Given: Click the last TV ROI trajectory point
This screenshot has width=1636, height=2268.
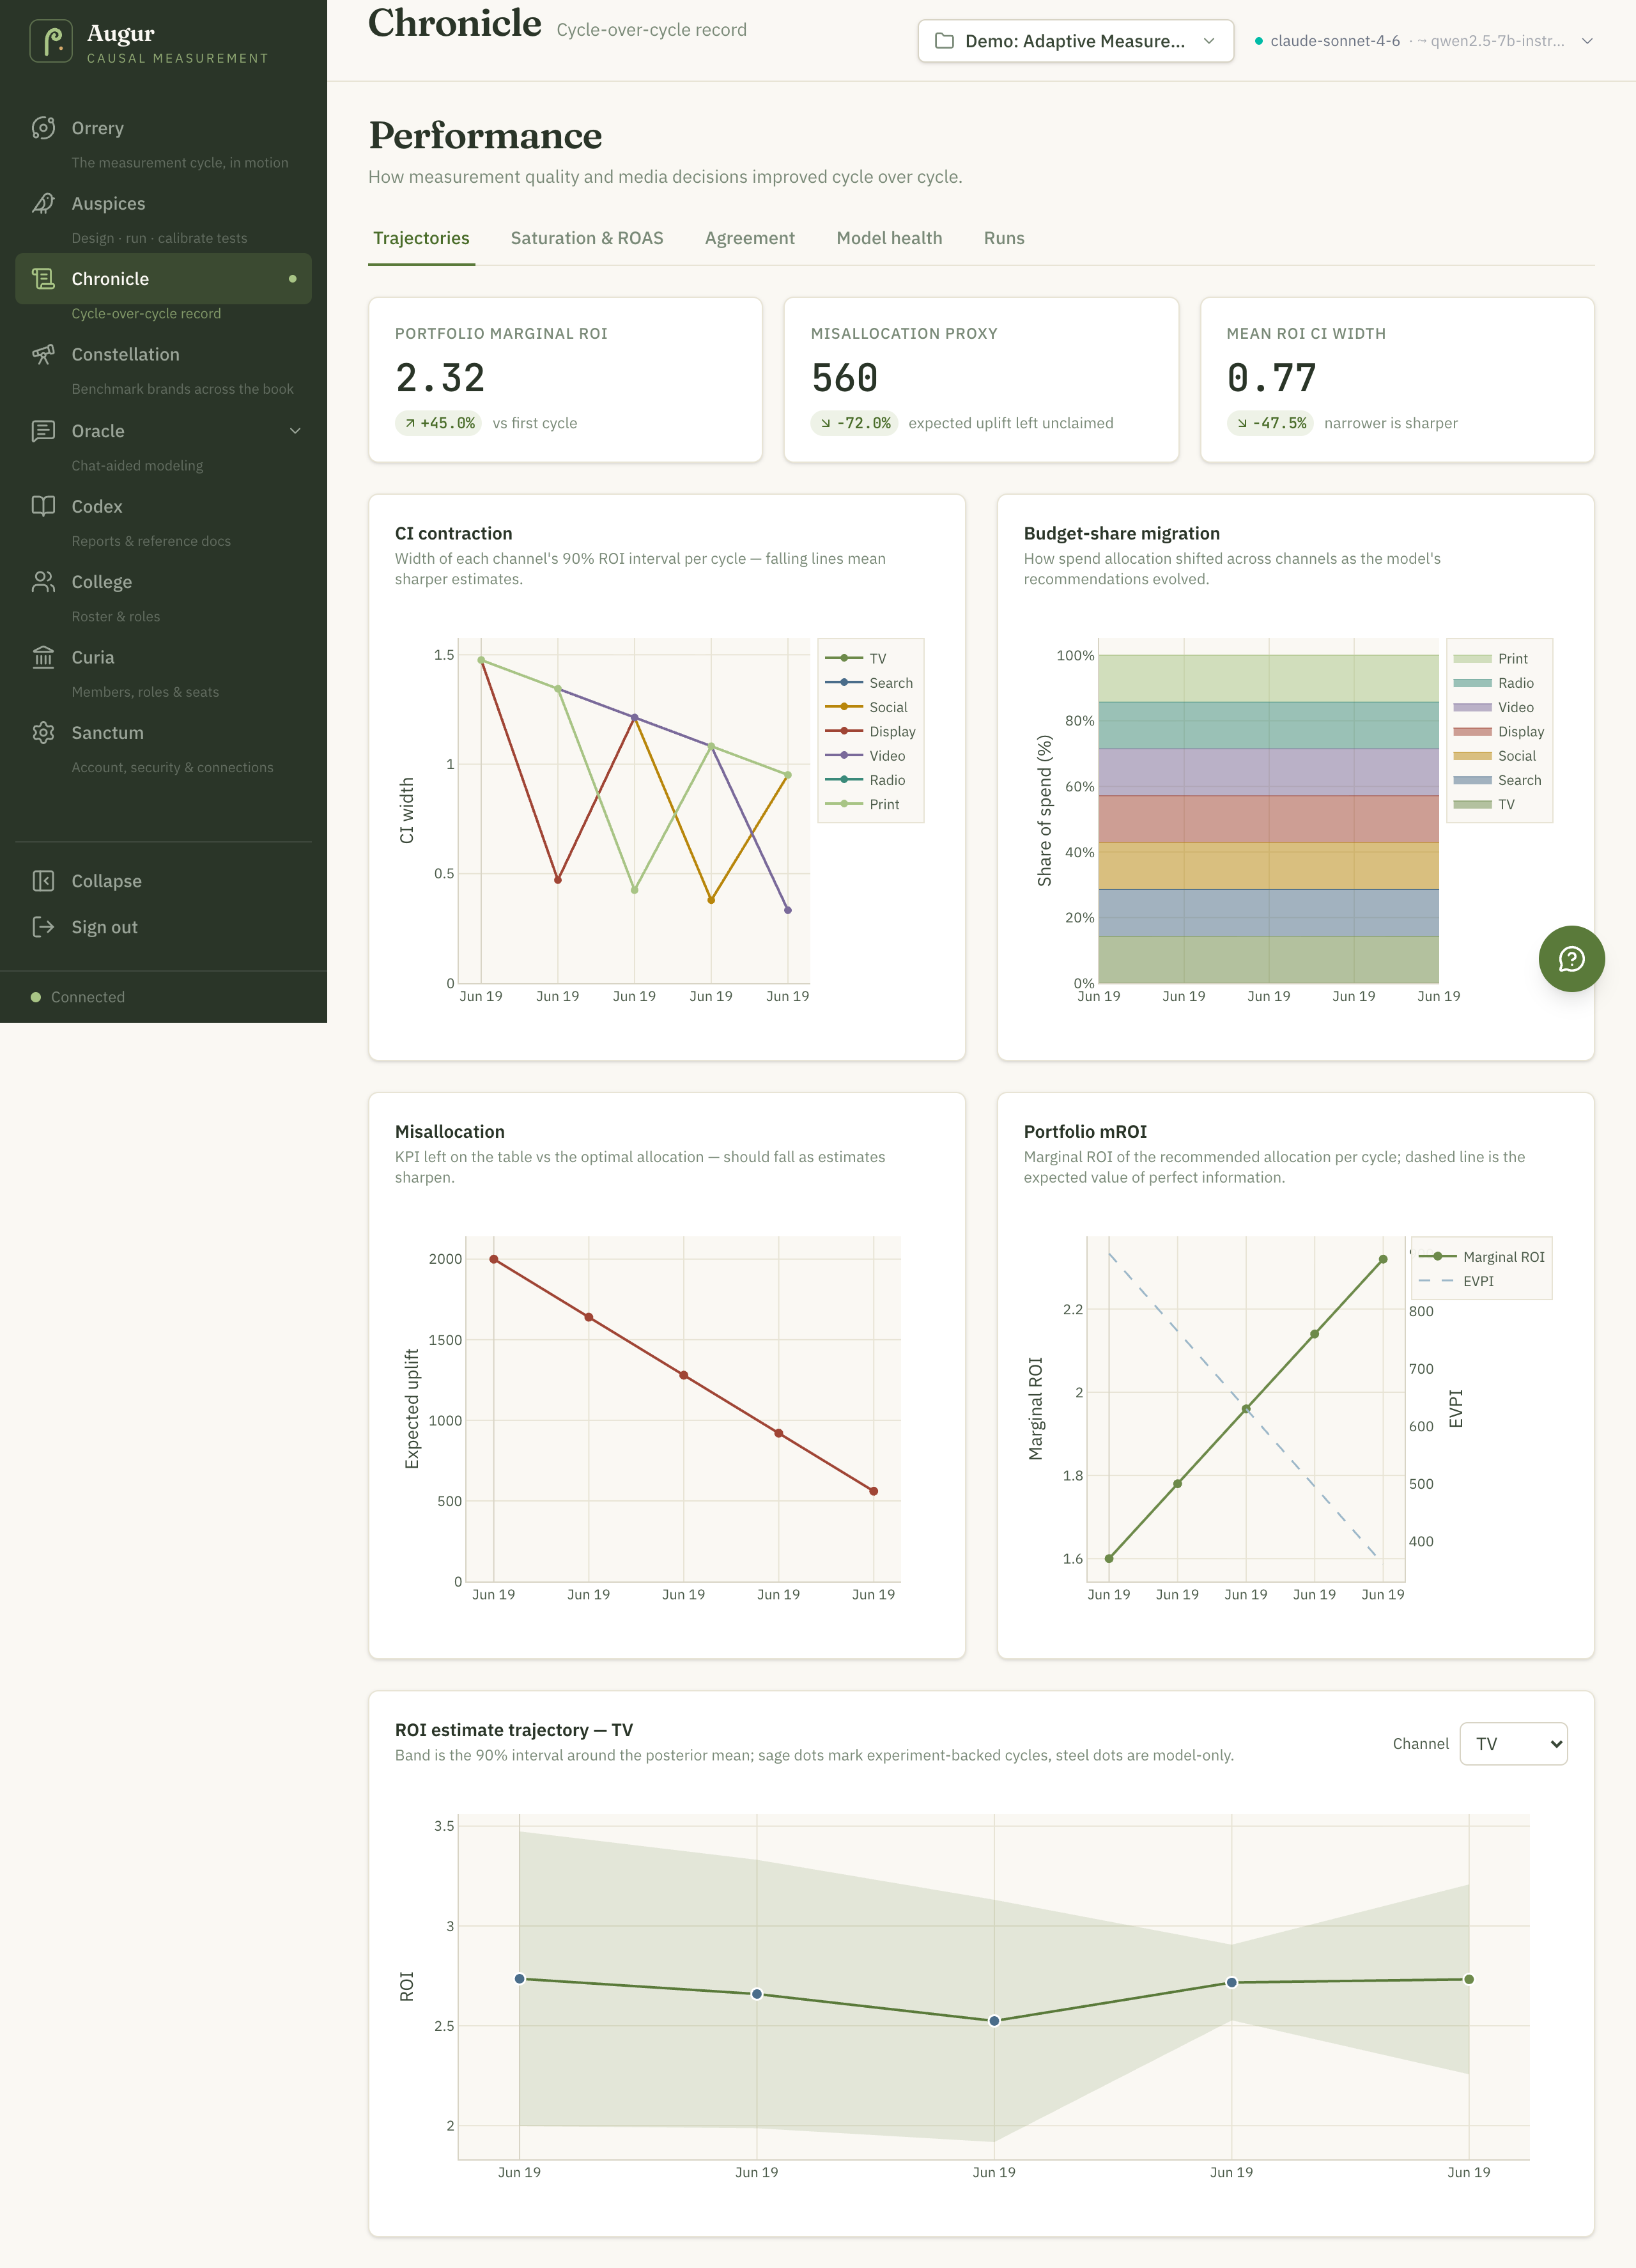Looking at the screenshot, I should point(1469,1979).
